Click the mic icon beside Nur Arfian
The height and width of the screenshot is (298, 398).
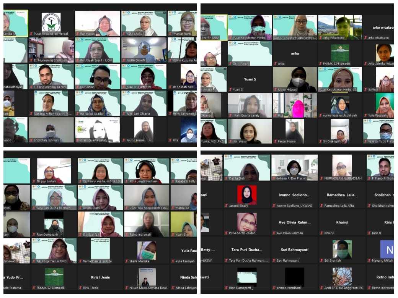pyautogui.click(x=78, y=87)
